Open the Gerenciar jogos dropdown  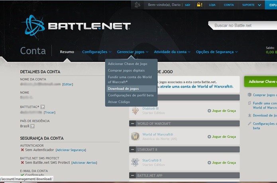pos(132,52)
